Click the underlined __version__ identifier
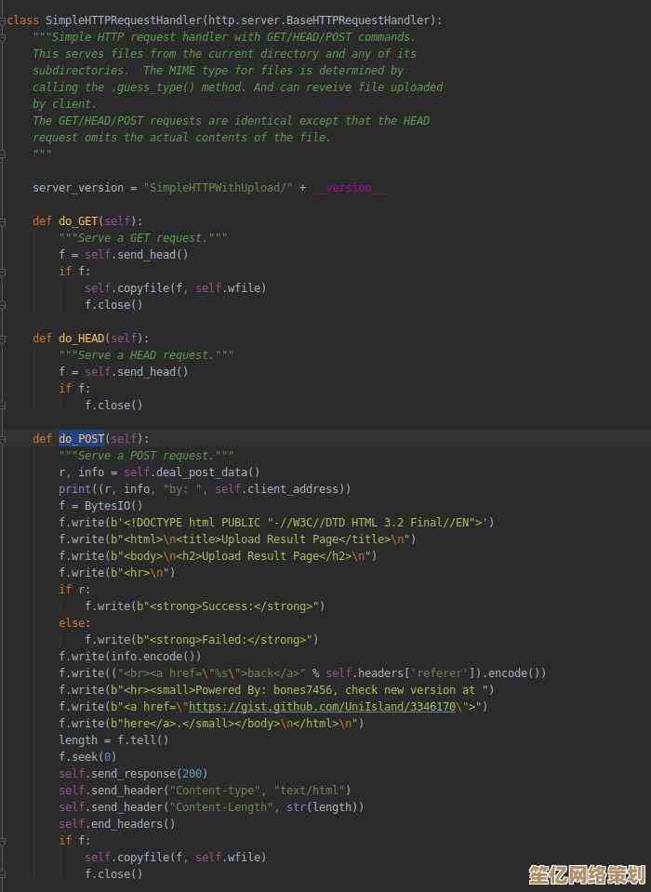Screen dimensions: 651x892 (348, 188)
